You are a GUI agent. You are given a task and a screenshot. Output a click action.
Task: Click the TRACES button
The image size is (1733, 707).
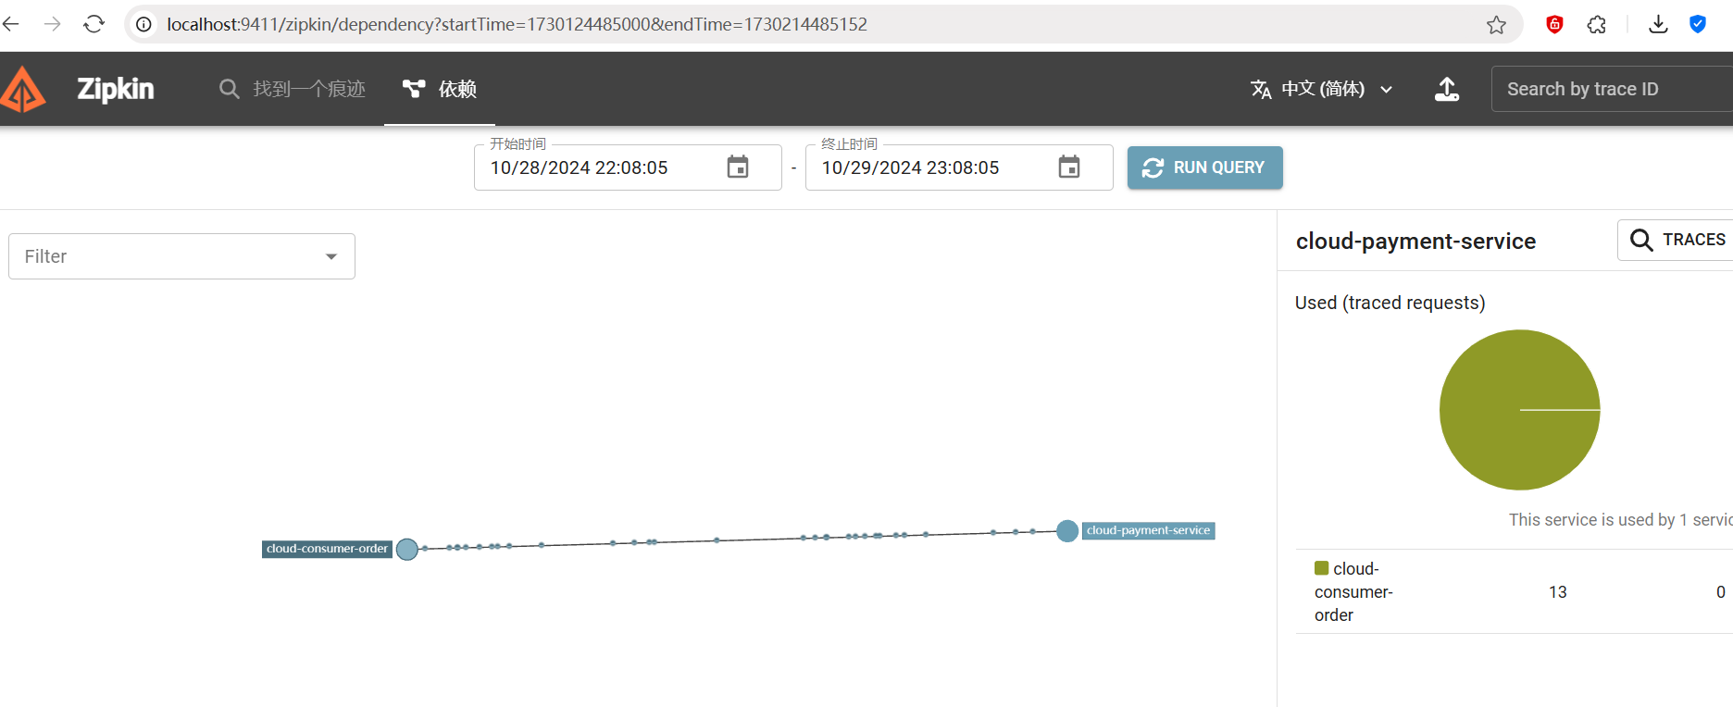point(1677,240)
